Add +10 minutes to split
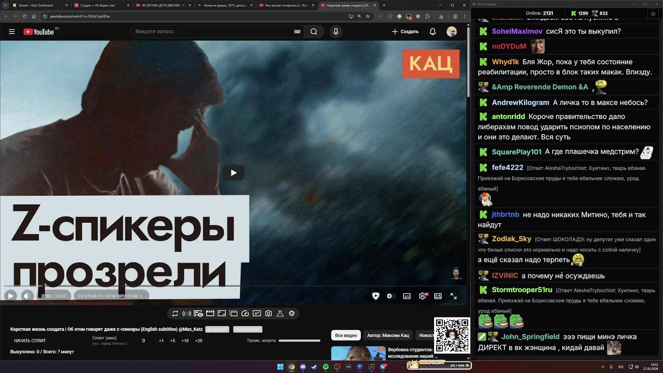663x373 pixels. pyautogui.click(x=185, y=340)
